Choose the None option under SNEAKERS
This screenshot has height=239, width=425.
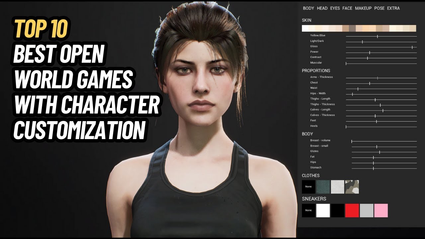point(308,210)
